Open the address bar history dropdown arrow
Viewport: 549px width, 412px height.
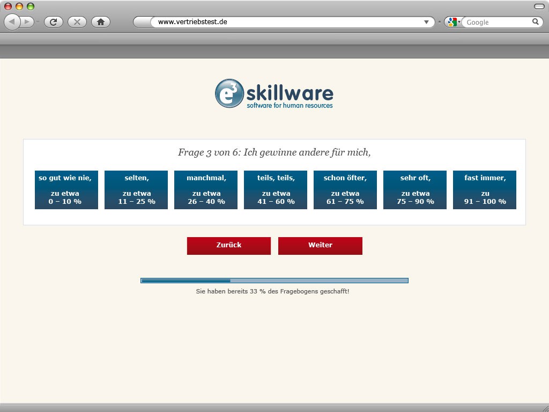(x=427, y=22)
